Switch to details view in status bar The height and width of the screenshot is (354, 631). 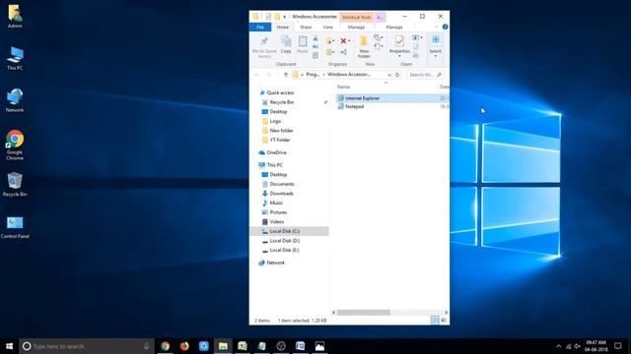coord(435,321)
